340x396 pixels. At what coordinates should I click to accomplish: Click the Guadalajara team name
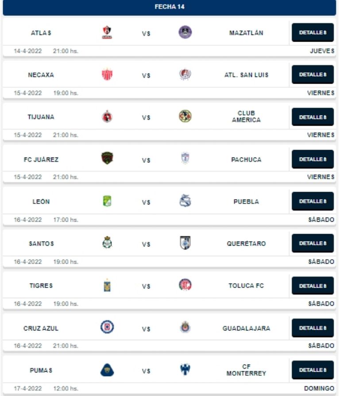[246, 328]
